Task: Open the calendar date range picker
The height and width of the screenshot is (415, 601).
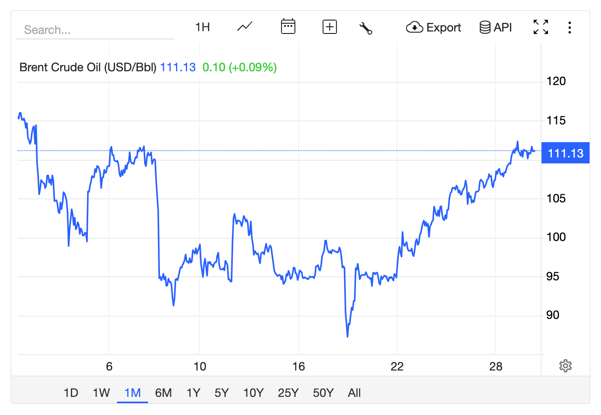Action: (x=288, y=27)
